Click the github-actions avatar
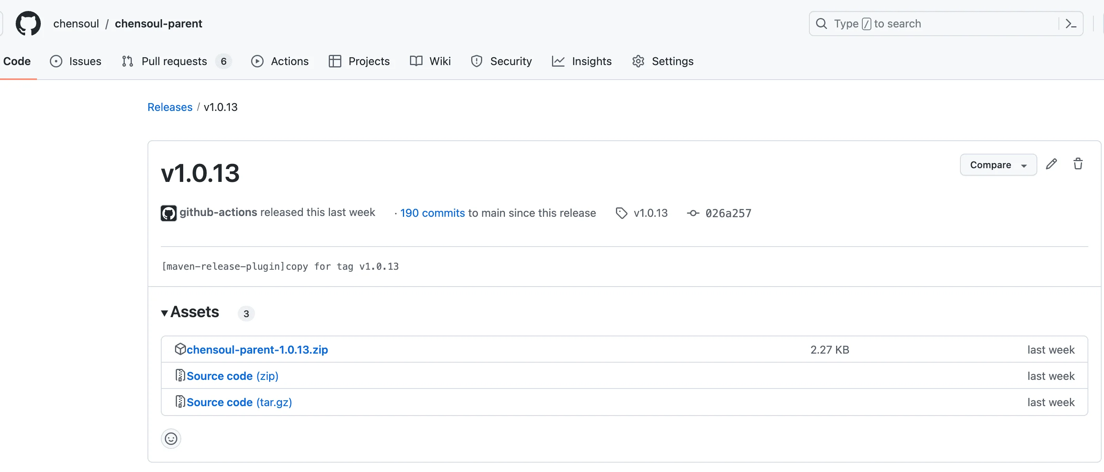 [168, 213]
